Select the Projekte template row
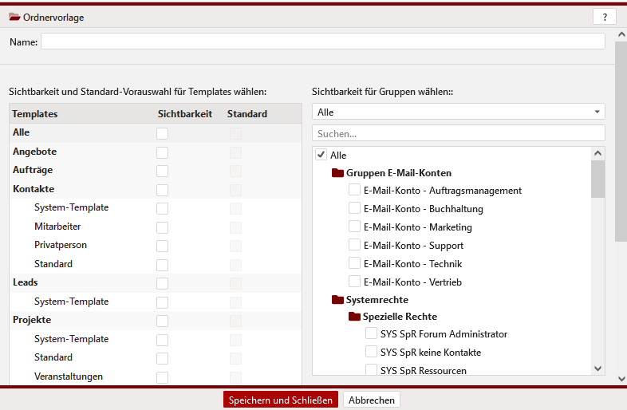 tap(32, 320)
